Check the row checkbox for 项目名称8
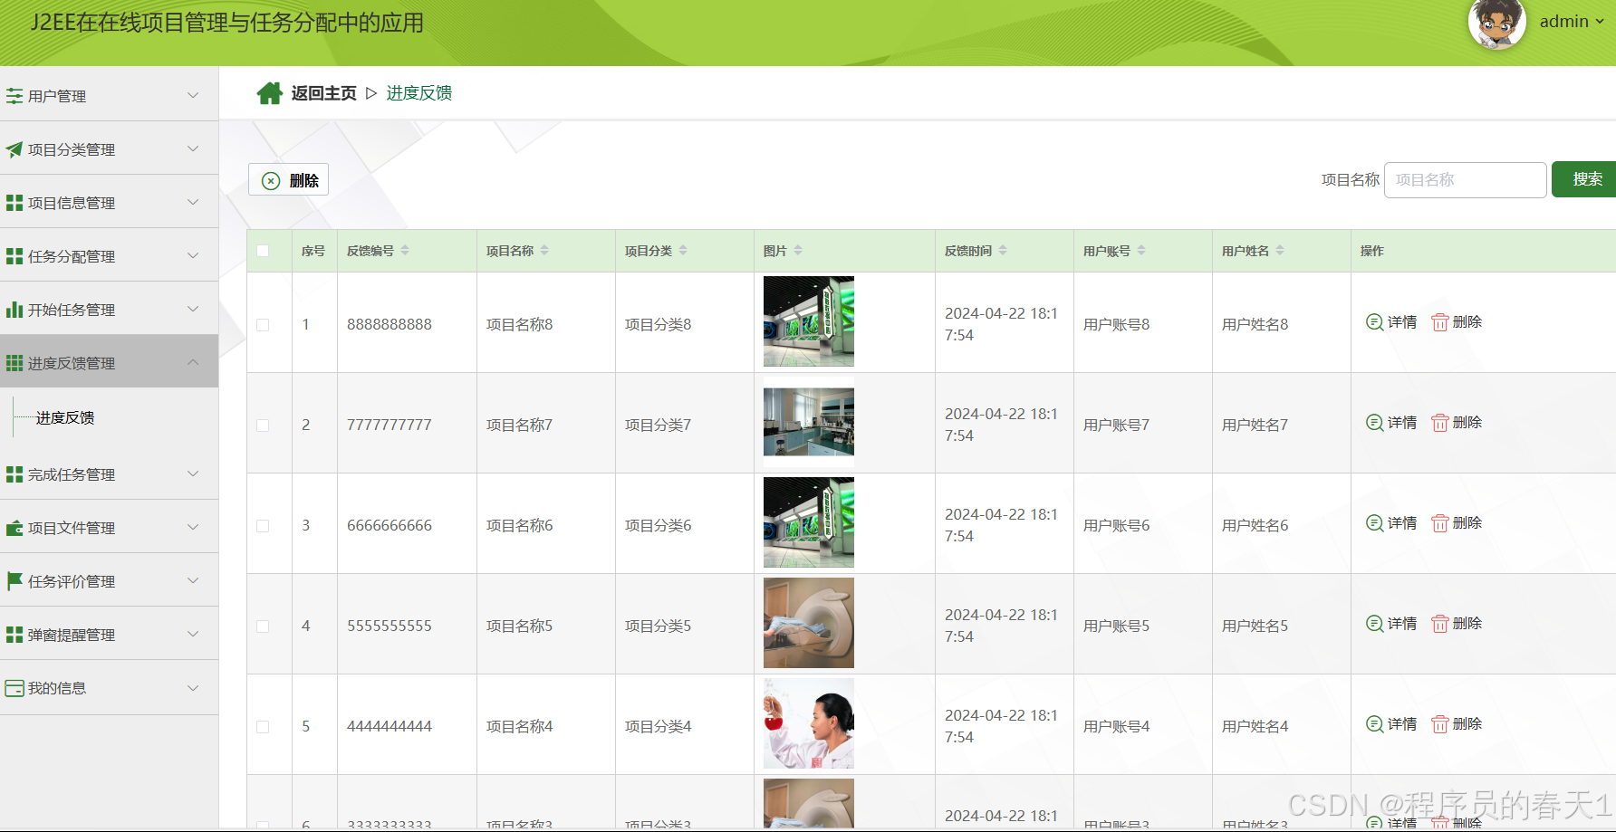The height and width of the screenshot is (832, 1616). (x=263, y=325)
